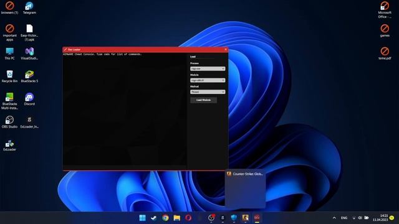This screenshot has height=224, width=399.
Task: Click the pencil icon in loader title bar
Action: (65, 50)
